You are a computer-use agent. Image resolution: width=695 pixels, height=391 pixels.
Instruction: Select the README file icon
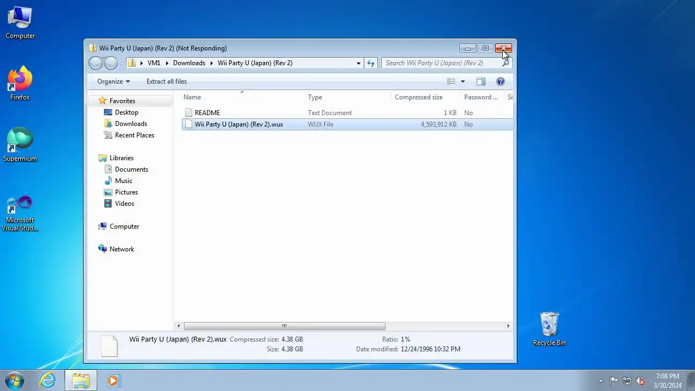coord(188,113)
